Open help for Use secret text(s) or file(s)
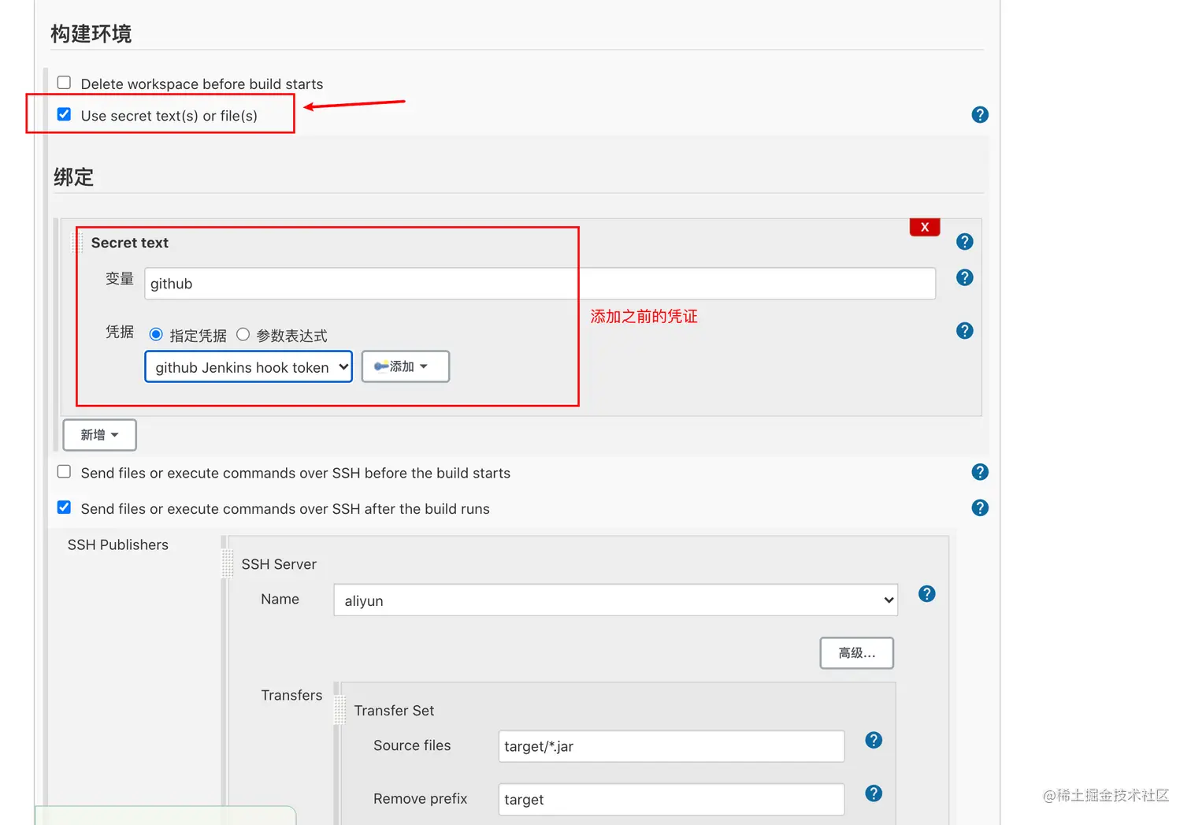 tap(980, 115)
